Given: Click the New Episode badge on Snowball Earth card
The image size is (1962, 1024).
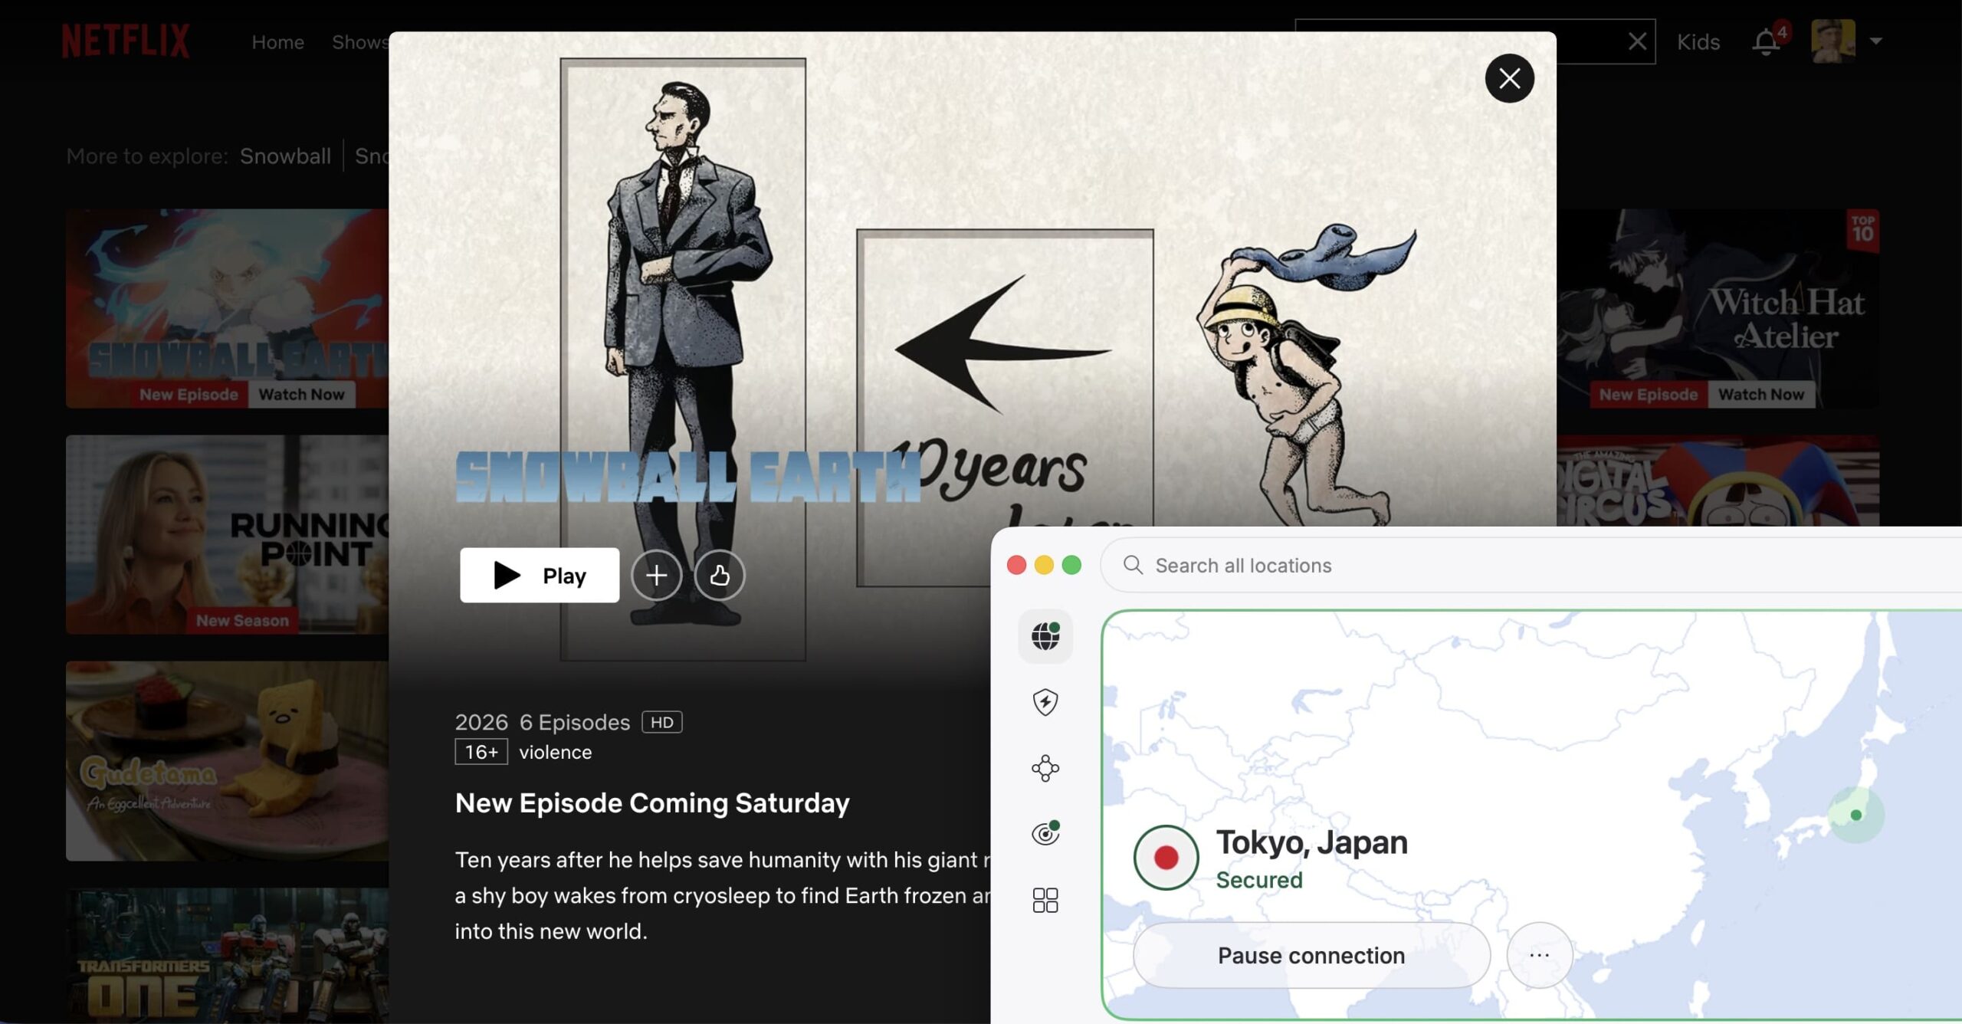Looking at the screenshot, I should pos(189,395).
